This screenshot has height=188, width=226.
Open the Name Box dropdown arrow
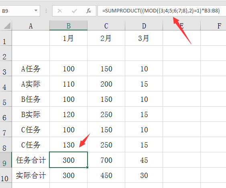[36, 10]
